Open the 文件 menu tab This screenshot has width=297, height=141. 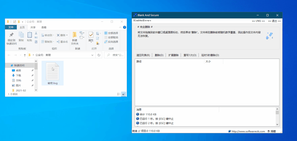click(11, 27)
